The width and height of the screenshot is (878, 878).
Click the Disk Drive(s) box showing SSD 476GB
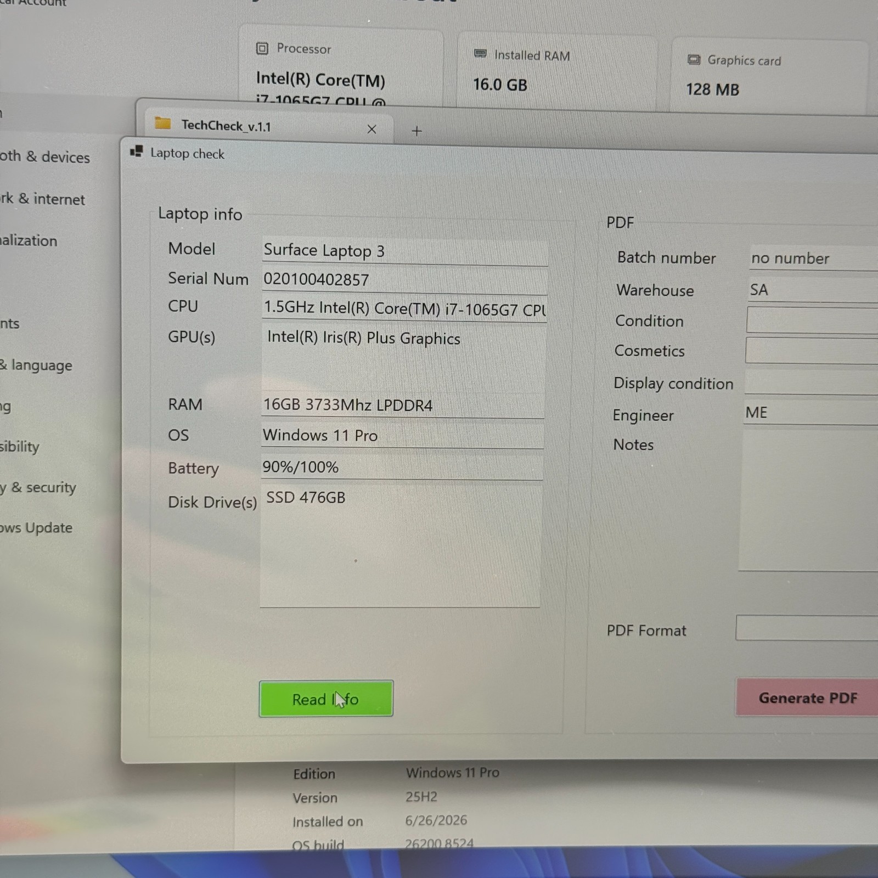pyautogui.click(x=401, y=545)
